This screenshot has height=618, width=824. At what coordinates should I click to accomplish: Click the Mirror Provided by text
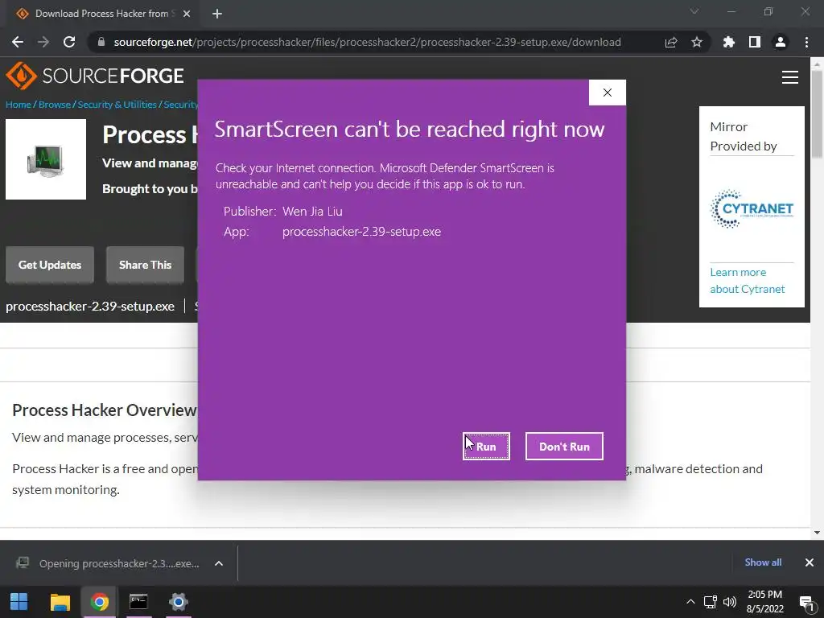743,137
